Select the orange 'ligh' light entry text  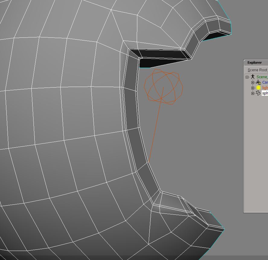click(x=265, y=88)
